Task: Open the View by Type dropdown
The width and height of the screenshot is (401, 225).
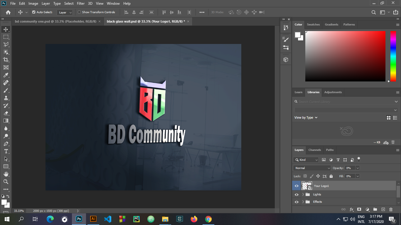Action: [x=306, y=117]
